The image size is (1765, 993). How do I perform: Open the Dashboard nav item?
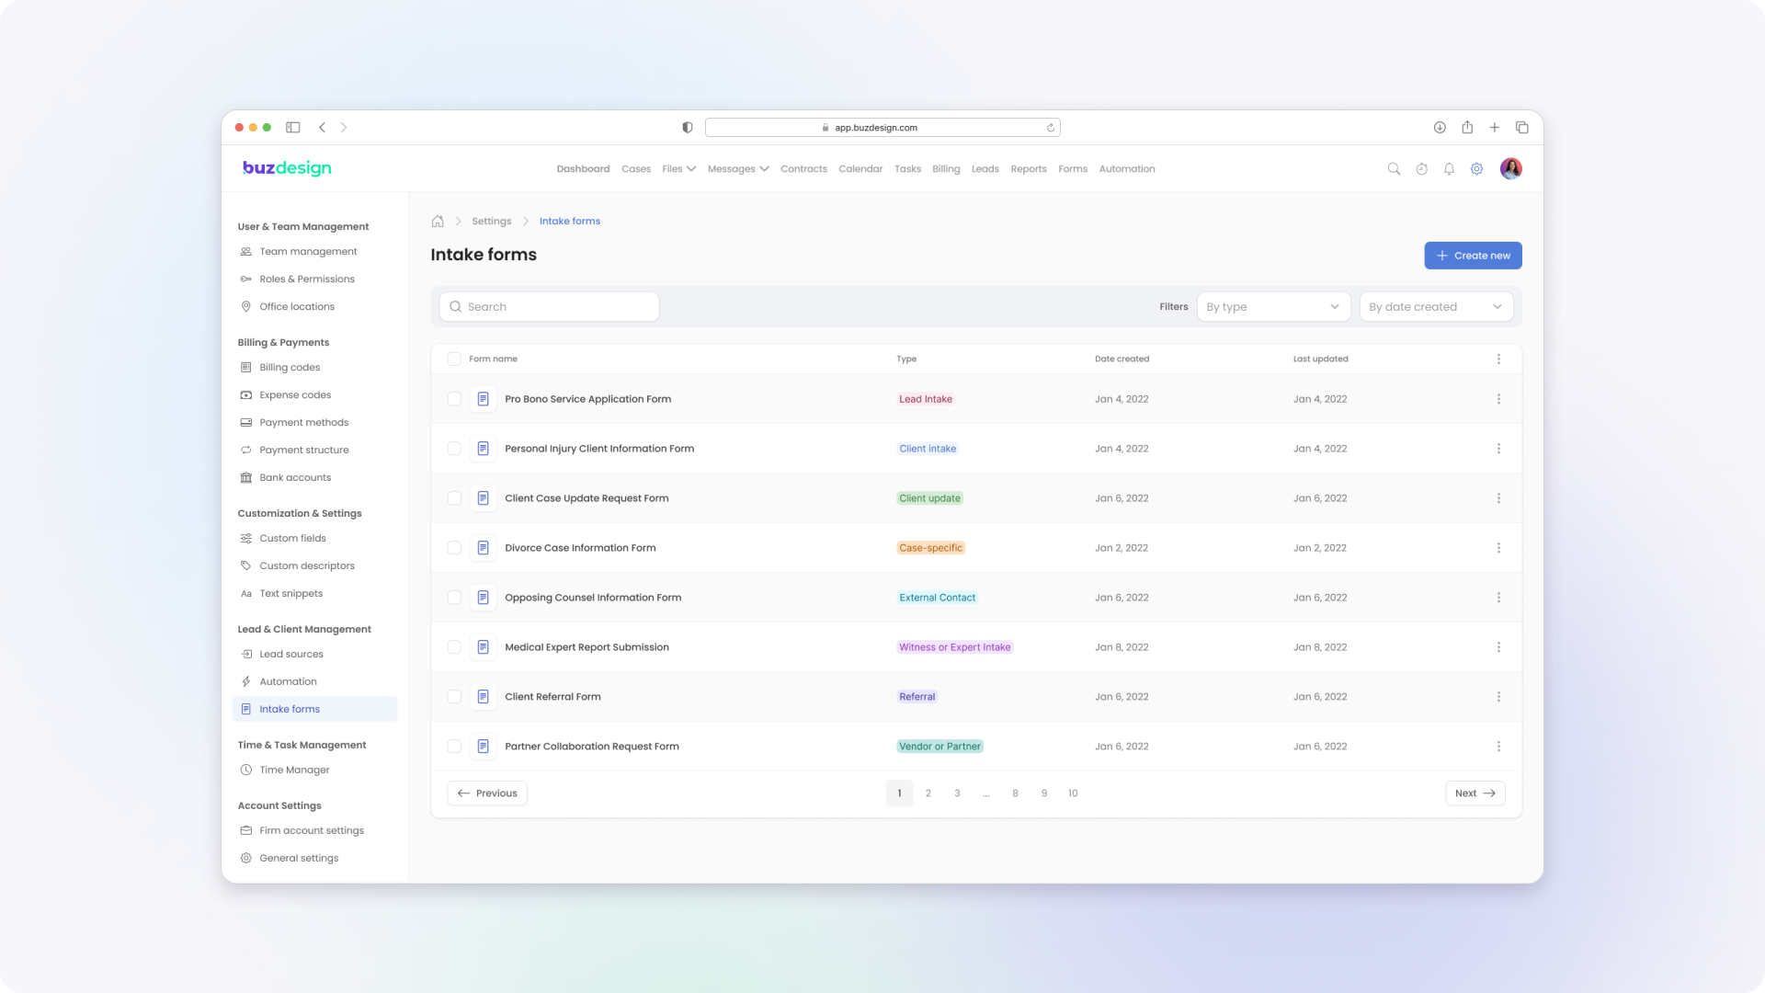pyautogui.click(x=583, y=169)
